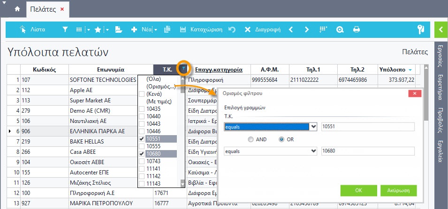Choose (Όλα) in the filter list
The height and width of the screenshot is (209, 448).
click(153, 79)
